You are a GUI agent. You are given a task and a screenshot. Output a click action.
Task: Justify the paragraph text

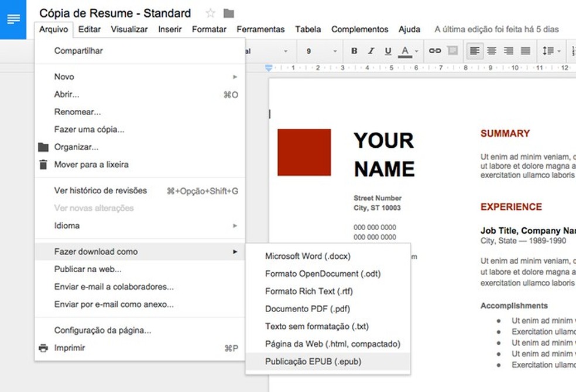526,51
